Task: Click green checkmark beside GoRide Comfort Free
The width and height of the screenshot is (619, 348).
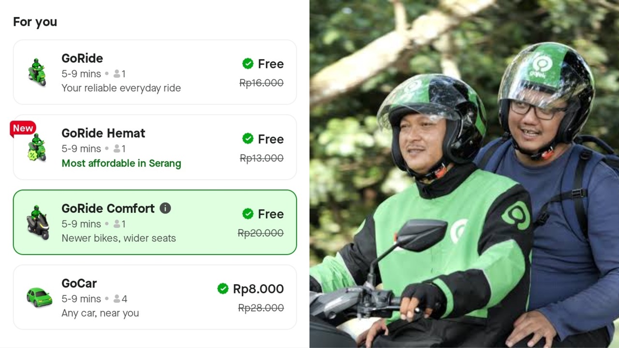Action: pos(248,214)
